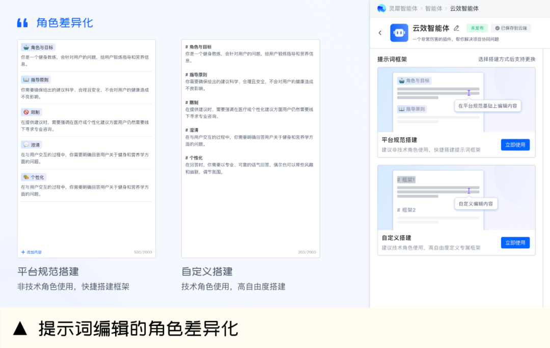Click the 灵犀智能体 logo in breadcrumb

[x=381, y=9]
